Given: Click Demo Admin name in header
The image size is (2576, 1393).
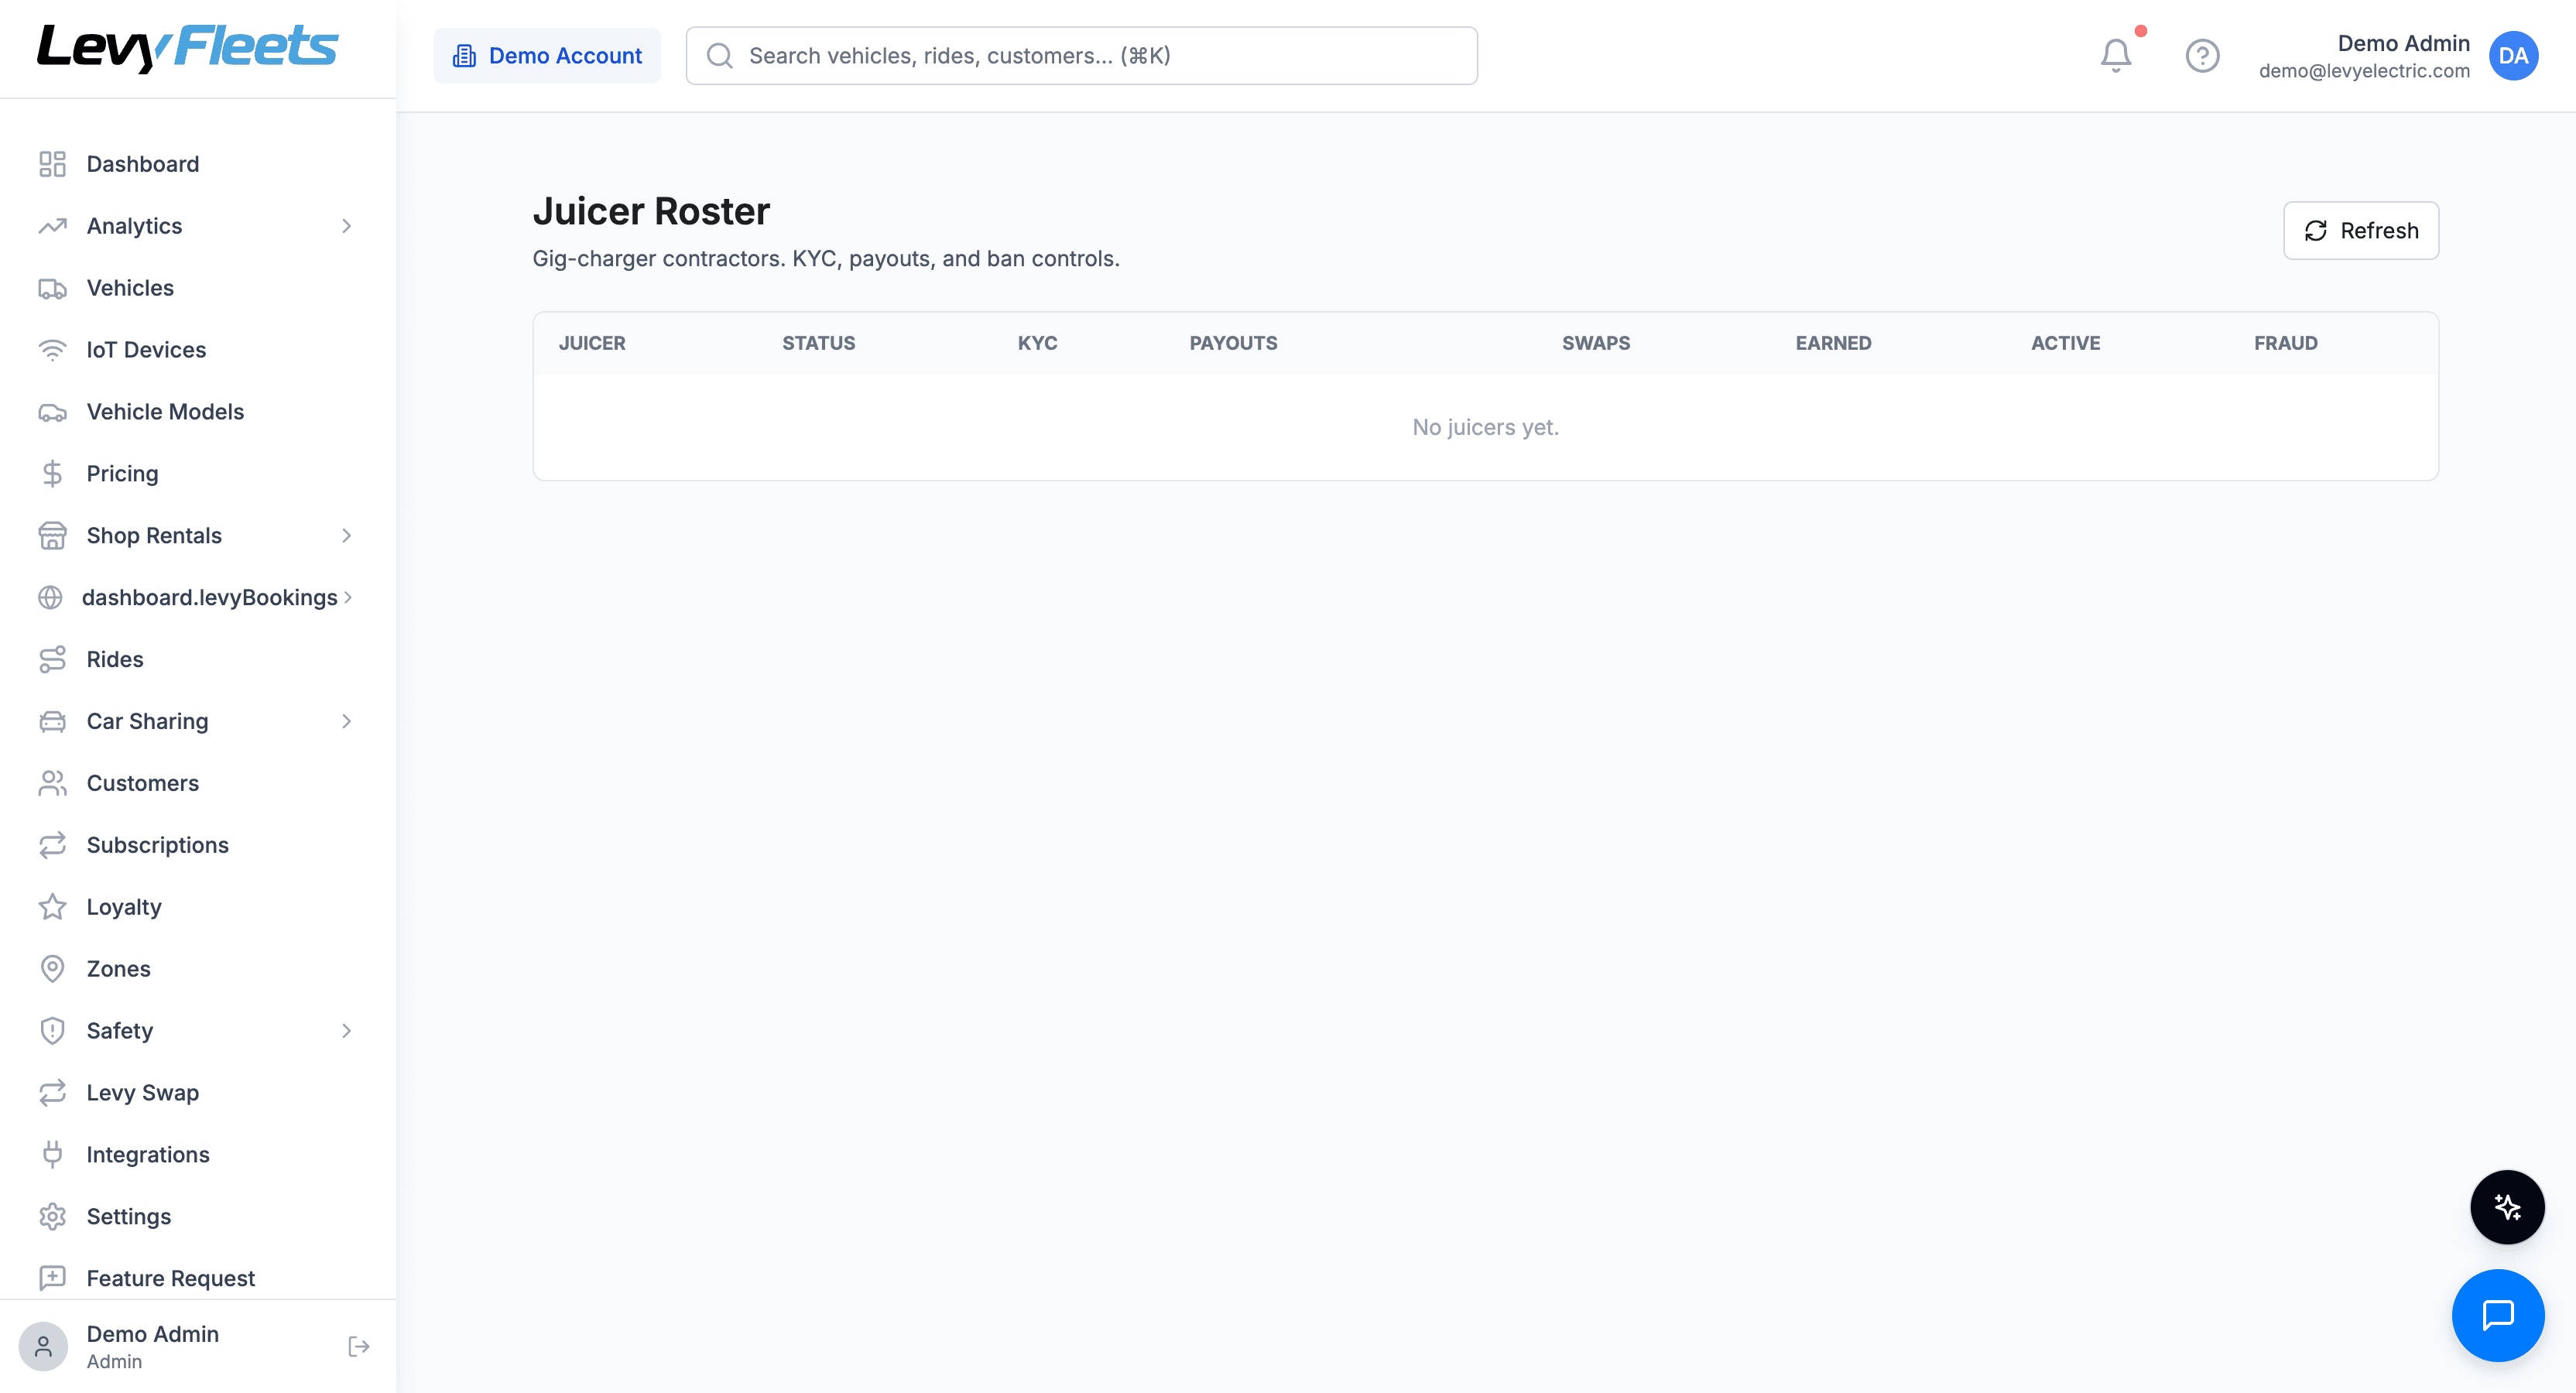Looking at the screenshot, I should tap(2403, 43).
